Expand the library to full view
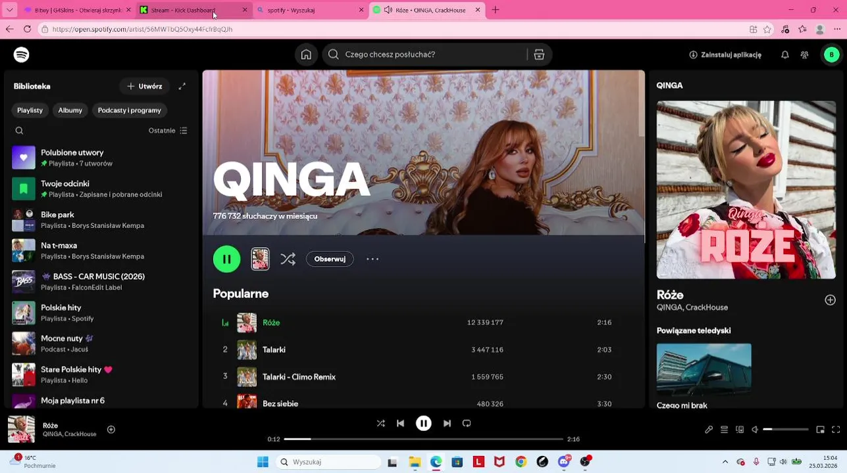Screen dimensions: 847x473 182,86
